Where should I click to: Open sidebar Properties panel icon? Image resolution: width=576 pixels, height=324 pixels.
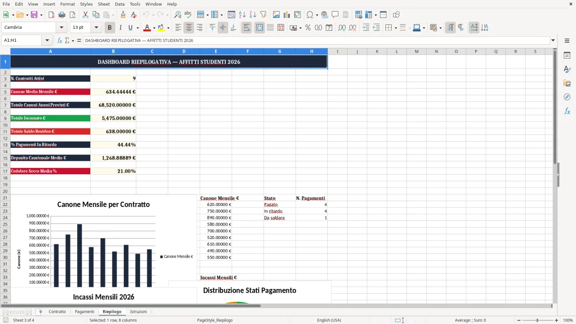(x=567, y=56)
